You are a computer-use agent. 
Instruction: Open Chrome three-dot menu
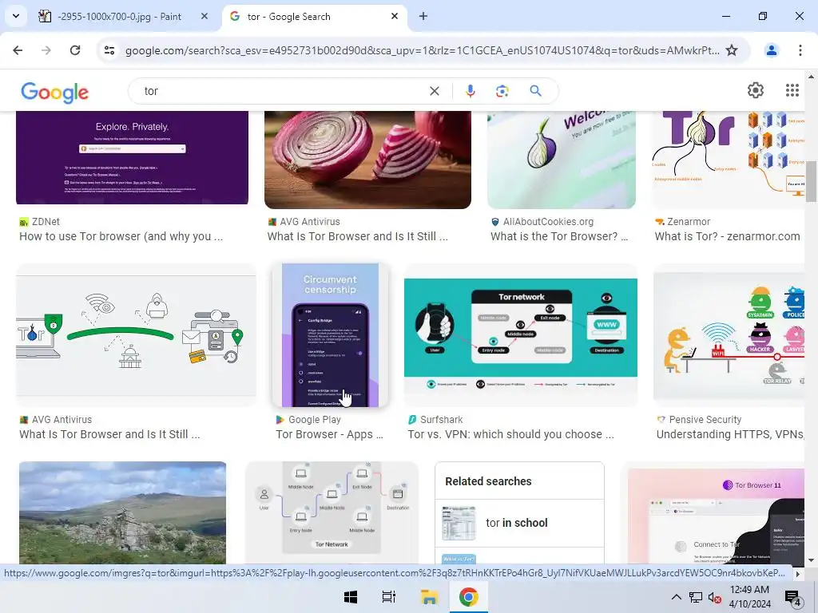[800, 50]
